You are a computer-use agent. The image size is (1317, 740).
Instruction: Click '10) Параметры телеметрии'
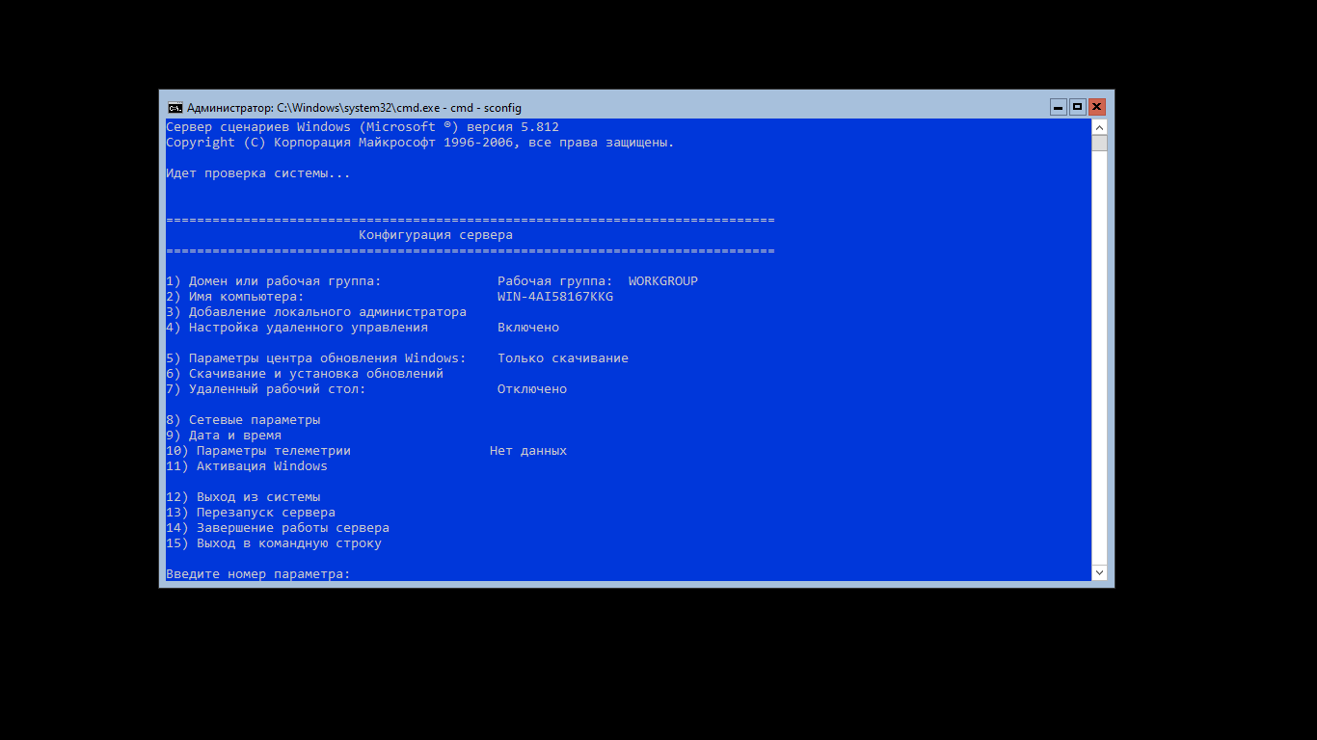[x=258, y=451]
